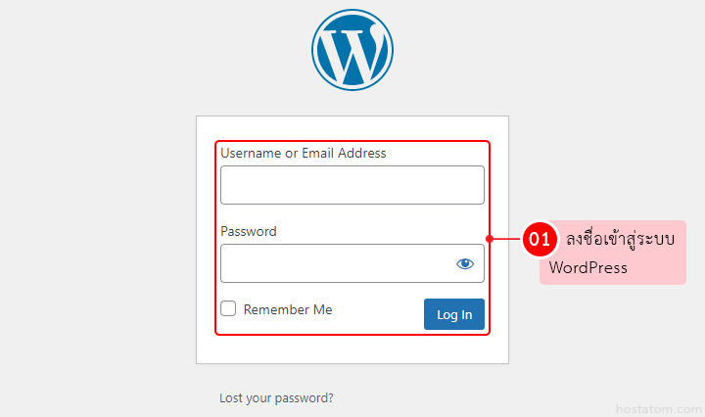Click the Password label text
Screen dimensions: 705x417
point(249,232)
